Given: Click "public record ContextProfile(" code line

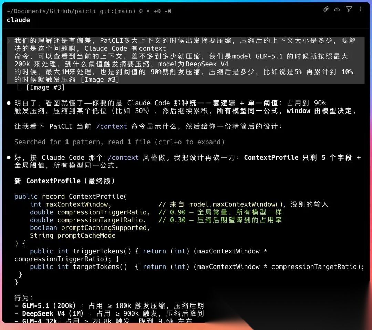Looking at the screenshot, I should [x=71, y=197].
